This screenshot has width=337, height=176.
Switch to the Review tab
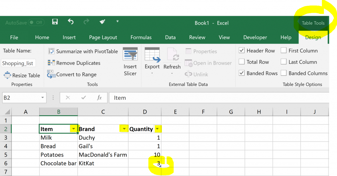pos(197,37)
